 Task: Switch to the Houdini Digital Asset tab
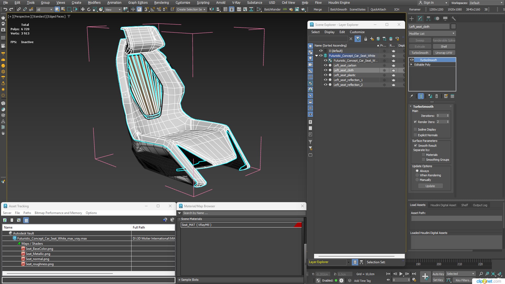point(443,205)
